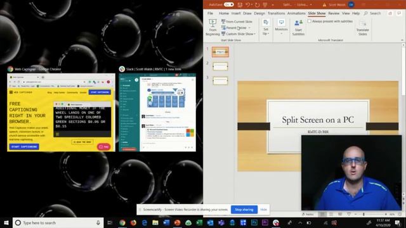Open the notification center icon
Image resolution: width=406 pixels, height=228 pixels.
pyautogui.click(x=398, y=222)
